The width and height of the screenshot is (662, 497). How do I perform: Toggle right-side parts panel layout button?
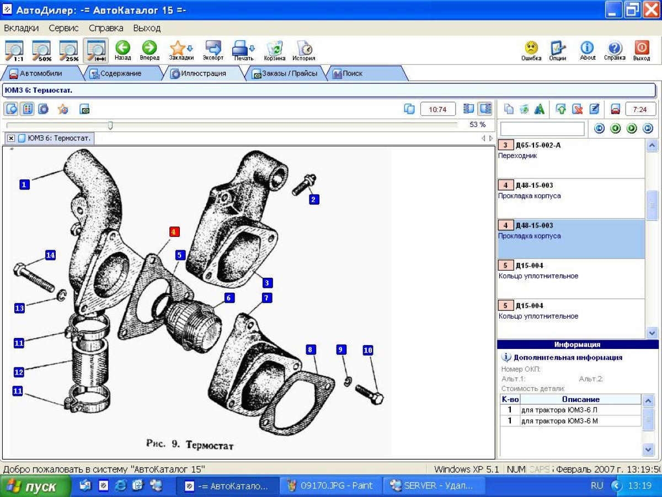pos(485,109)
